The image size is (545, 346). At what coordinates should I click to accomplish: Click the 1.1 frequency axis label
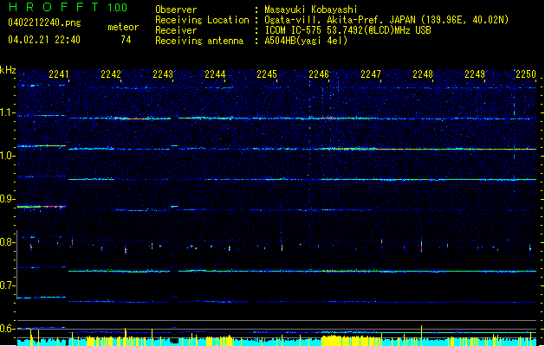pyautogui.click(x=8, y=112)
